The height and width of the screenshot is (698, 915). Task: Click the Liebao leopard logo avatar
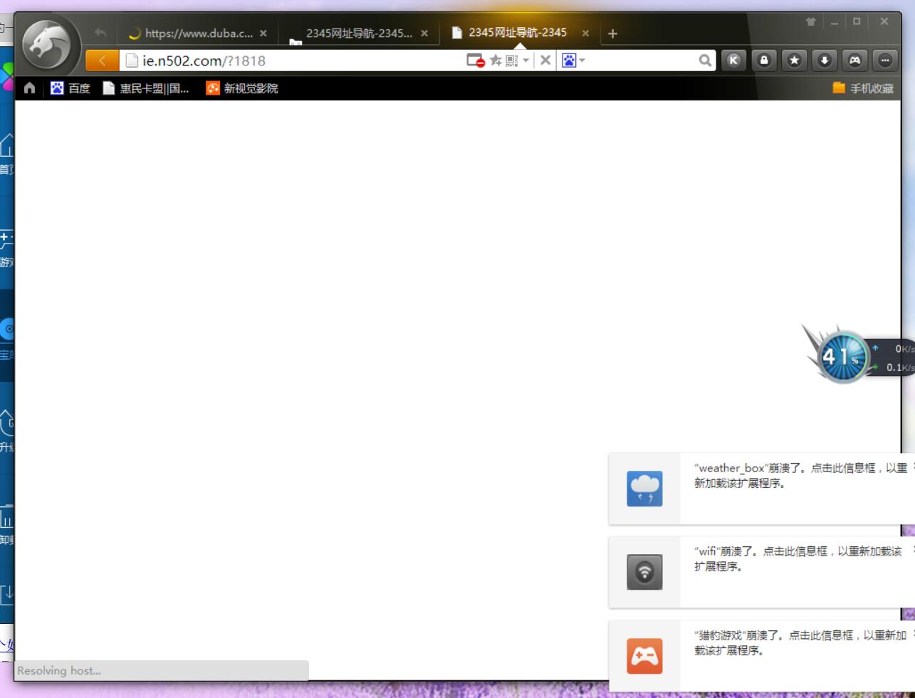(47, 44)
